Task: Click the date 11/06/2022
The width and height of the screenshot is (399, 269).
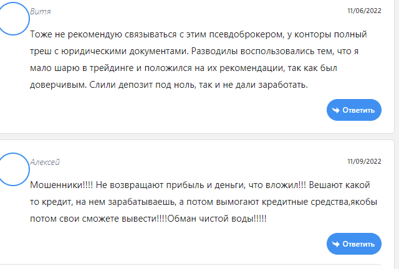Action: pos(364,11)
